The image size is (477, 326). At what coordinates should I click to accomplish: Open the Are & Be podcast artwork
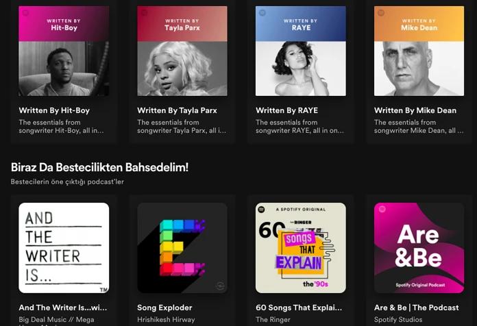(419, 248)
